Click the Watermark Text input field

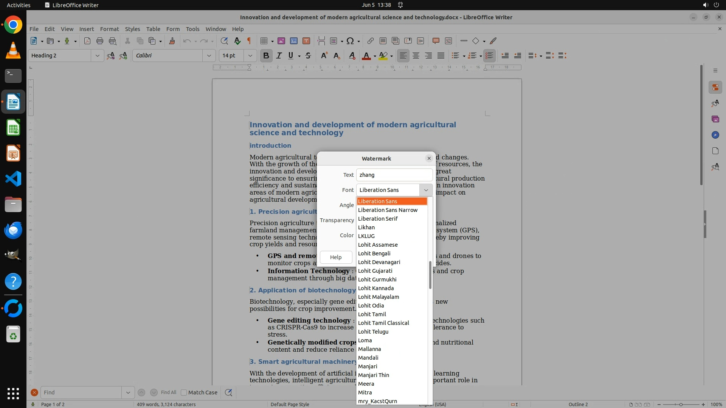click(x=394, y=175)
